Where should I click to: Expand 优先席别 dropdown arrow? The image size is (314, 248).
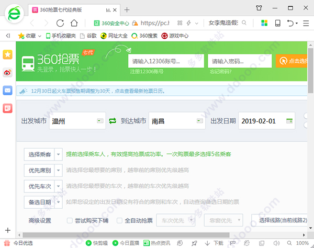click(58, 171)
